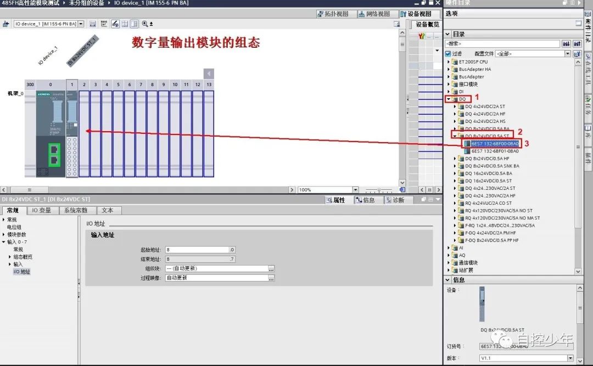Viewport: 593px width, 366px height.
Task: Click the browse button for 组织块 field
Action: pos(271,268)
